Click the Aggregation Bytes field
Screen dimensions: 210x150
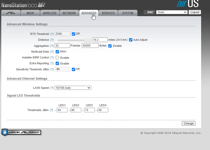pyautogui.click(x=90, y=46)
